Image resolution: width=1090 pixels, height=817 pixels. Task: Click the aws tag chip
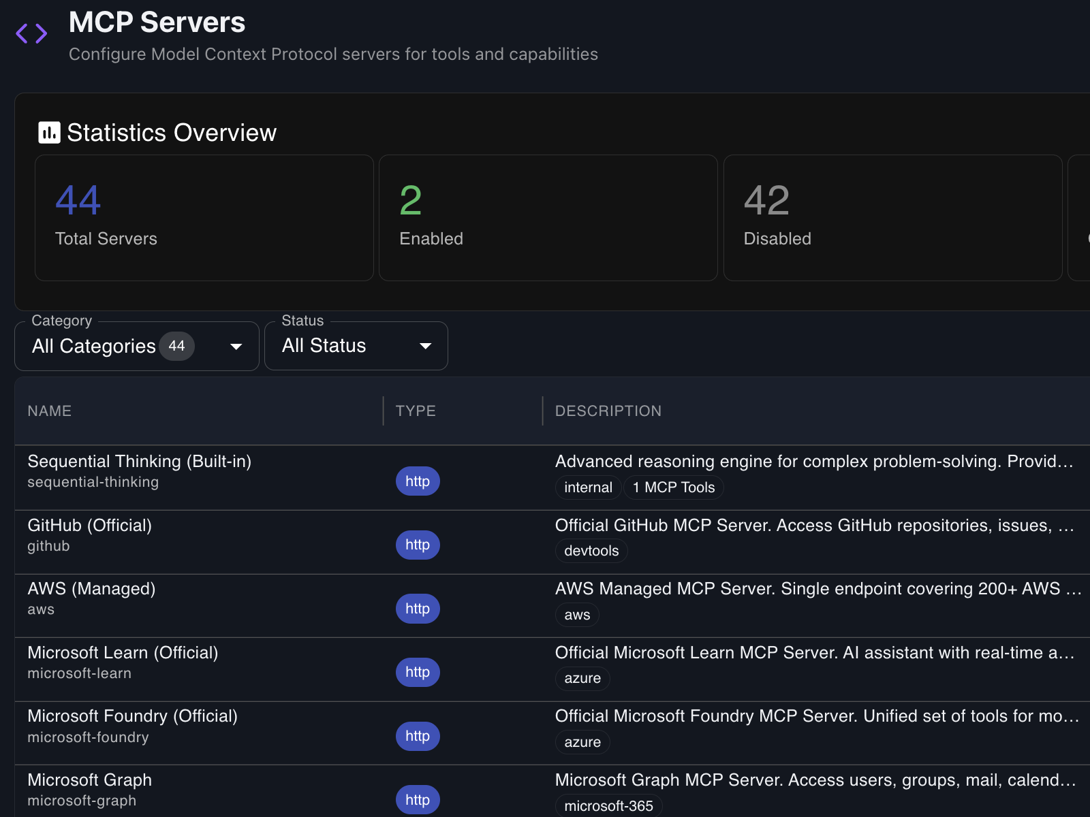pyautogui.click(x=577, y=615)
